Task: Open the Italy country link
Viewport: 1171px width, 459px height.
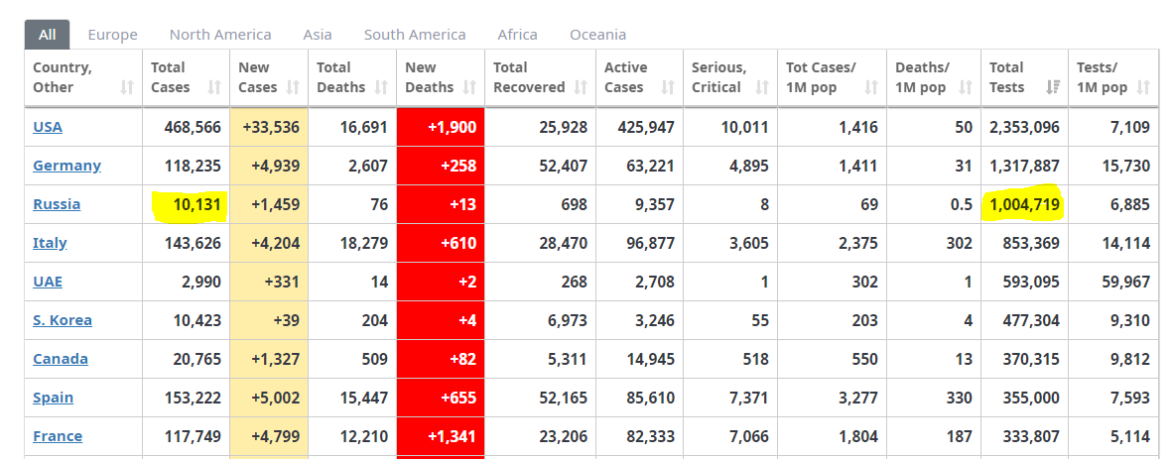Action: pyautogui.click(x=50, y=243)
